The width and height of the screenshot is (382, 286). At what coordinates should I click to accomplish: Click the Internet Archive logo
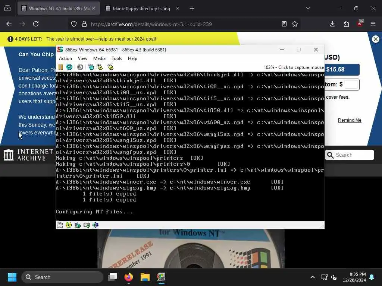point(28,155)
